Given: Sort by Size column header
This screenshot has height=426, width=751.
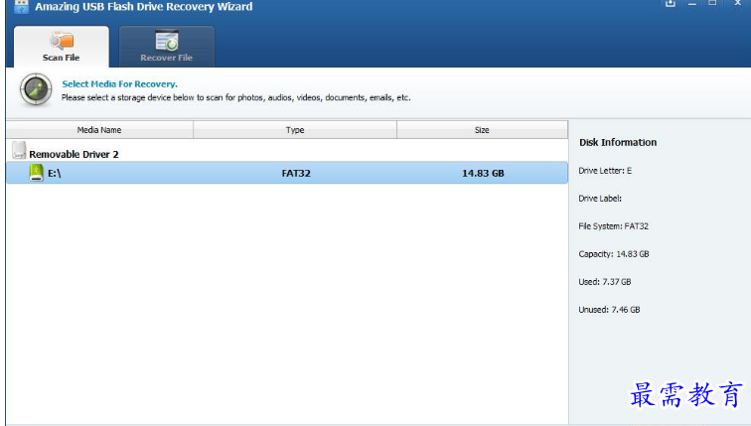Looking at the screenshot, I should (x=483, y=130).
